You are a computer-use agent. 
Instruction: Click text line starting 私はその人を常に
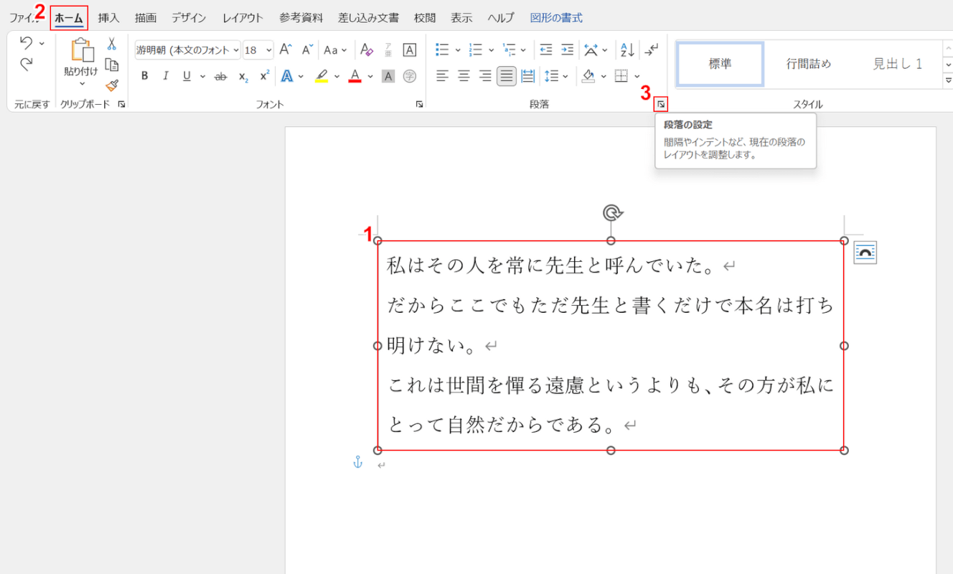(x=553, y=266)
